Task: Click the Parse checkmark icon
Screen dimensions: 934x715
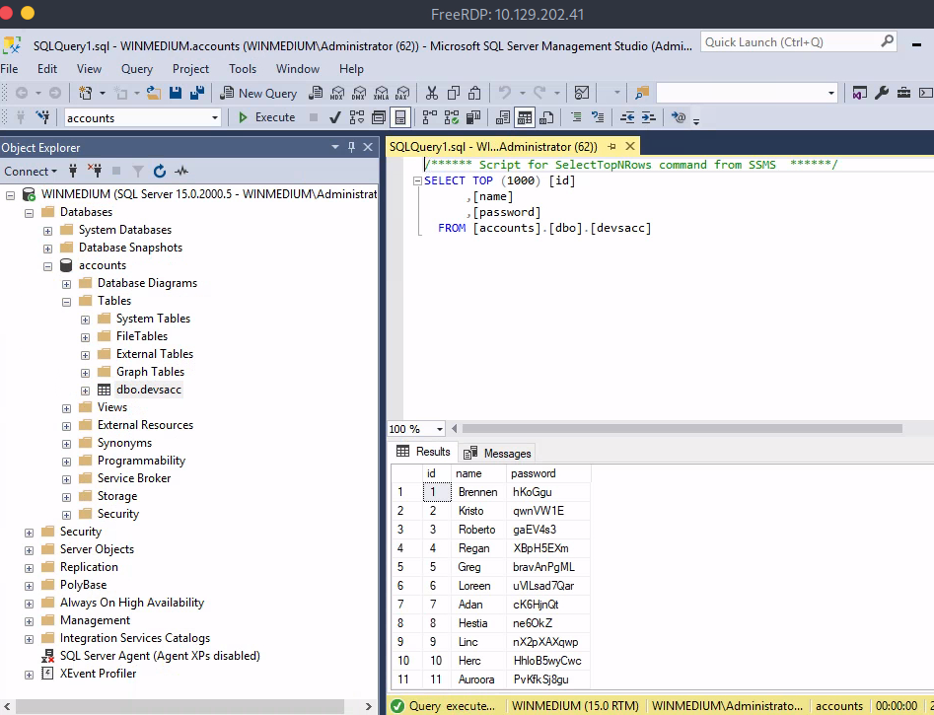Action: coord(334,117)
